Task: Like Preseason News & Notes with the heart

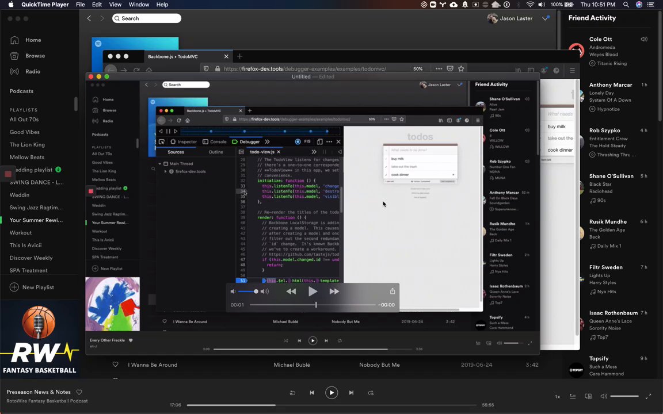Action: pos(79,392)
